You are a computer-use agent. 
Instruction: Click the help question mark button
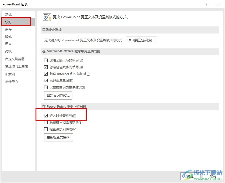206,4
